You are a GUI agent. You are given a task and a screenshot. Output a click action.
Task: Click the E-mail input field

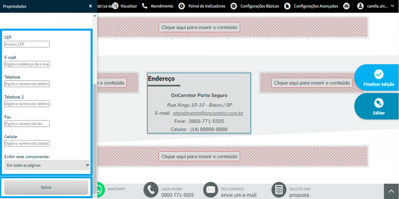click(x=27, y=65)
